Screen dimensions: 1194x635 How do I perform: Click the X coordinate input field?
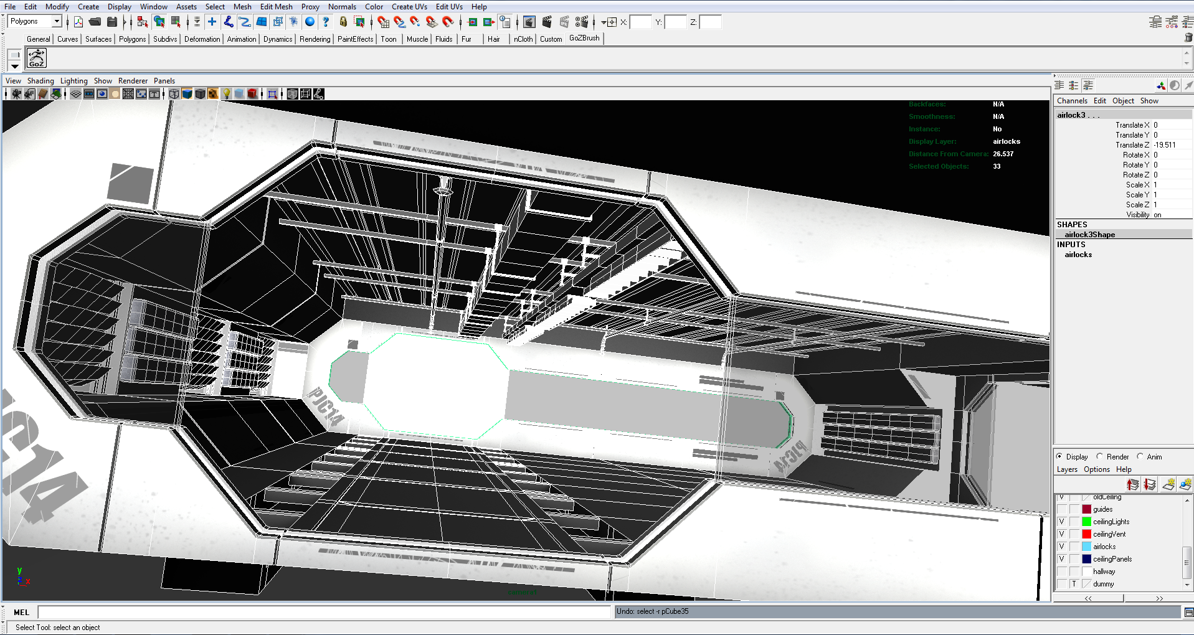tap(640, 22)
